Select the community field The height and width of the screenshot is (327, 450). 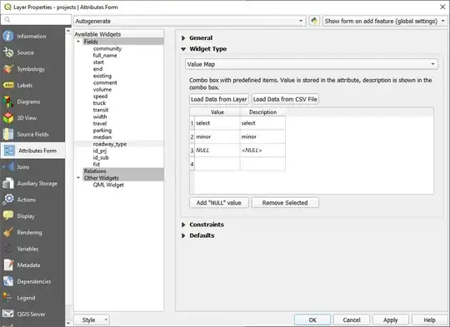point(107,48)
